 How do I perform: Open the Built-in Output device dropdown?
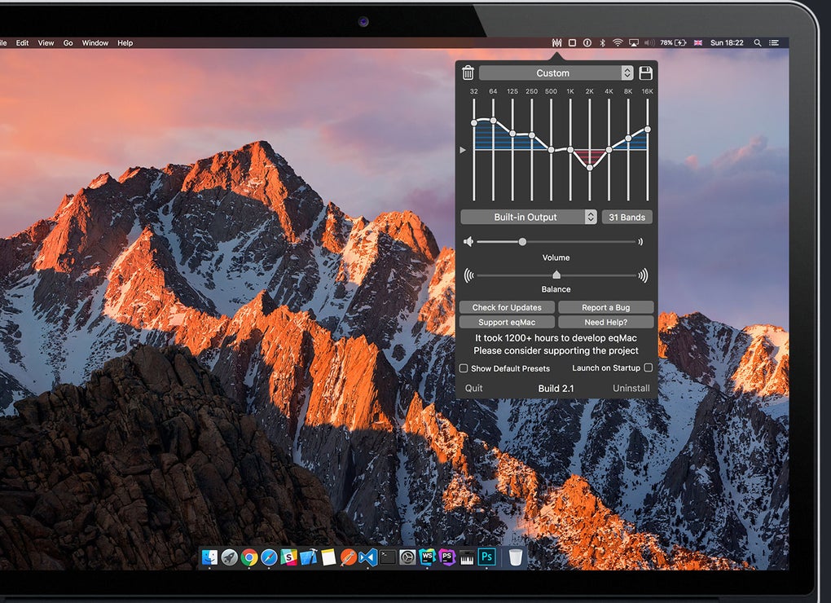(529, 218)
